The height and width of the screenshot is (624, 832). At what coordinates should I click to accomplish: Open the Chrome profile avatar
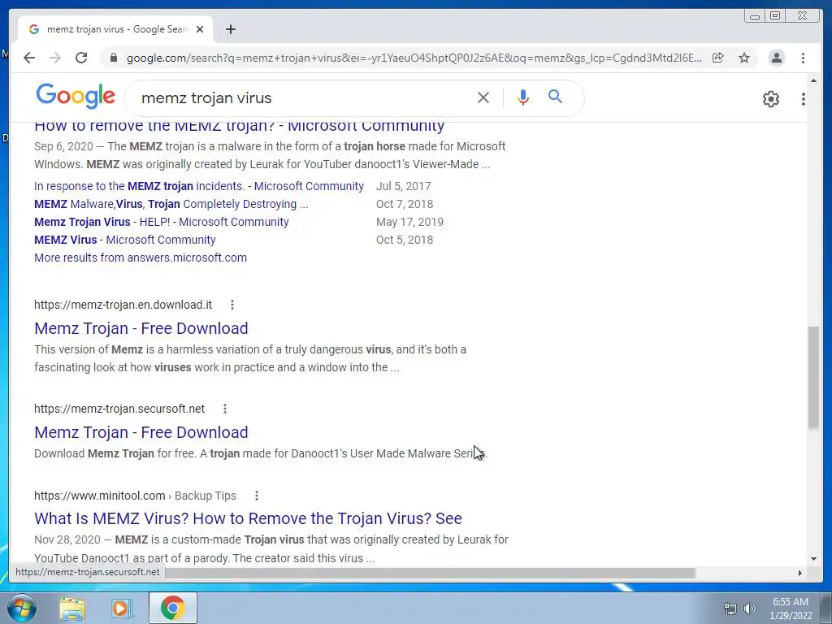776,58
